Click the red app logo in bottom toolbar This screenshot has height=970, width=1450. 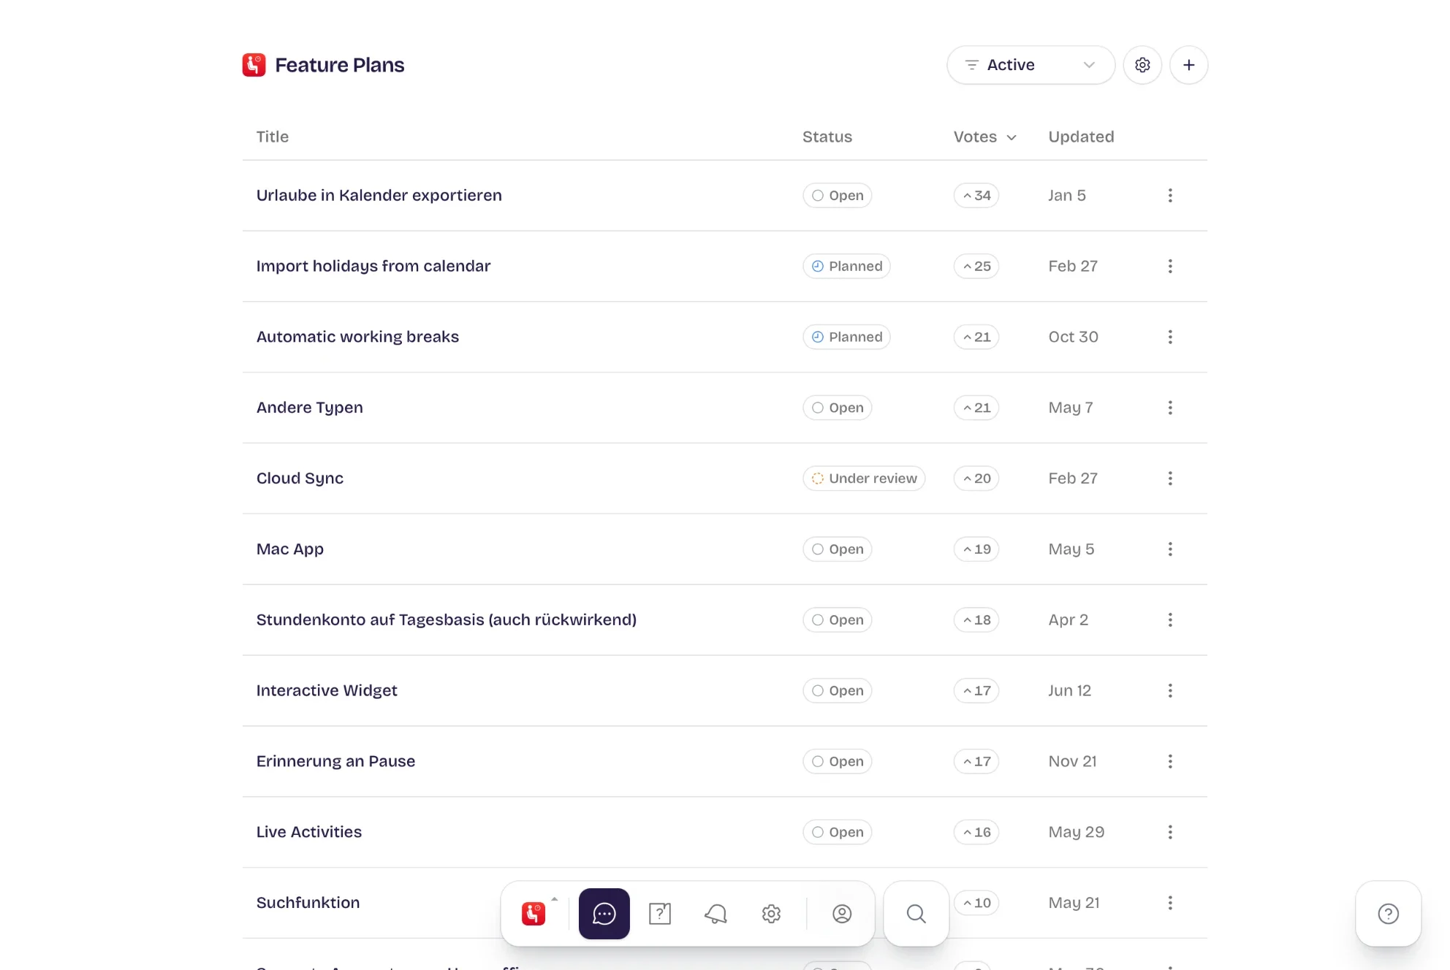tap(534, 914)
